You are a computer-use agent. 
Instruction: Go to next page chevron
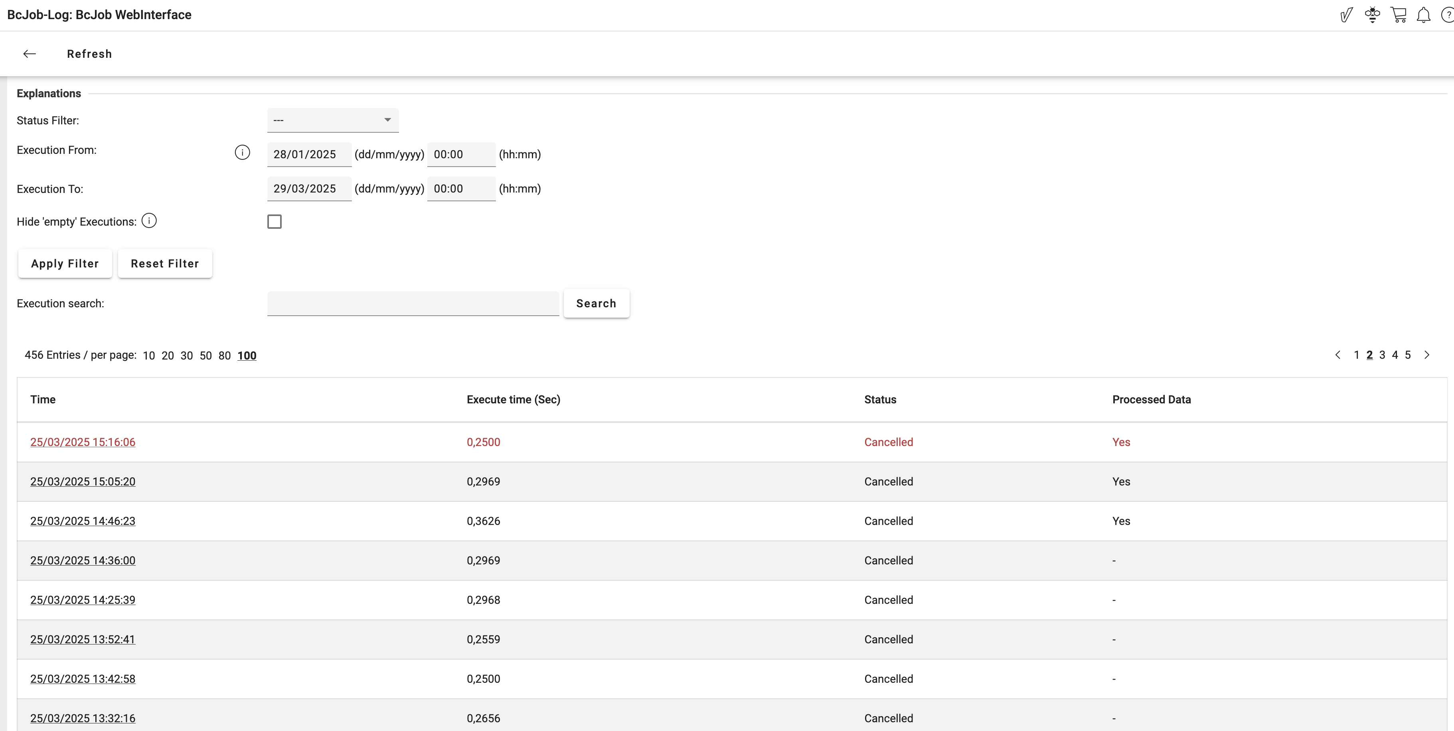click(x=1427, y=355)
